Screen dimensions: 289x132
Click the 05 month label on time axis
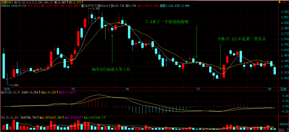tap(73, 89)
